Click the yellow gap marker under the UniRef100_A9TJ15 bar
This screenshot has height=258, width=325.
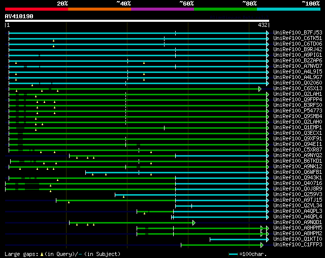pyautogui.click(x=69, y=202)
